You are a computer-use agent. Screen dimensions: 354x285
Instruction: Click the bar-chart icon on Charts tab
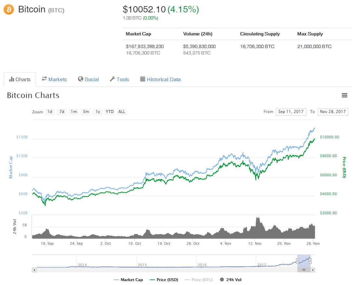11,79
